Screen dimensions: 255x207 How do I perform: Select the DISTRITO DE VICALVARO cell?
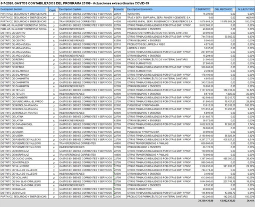click(24, 177)
